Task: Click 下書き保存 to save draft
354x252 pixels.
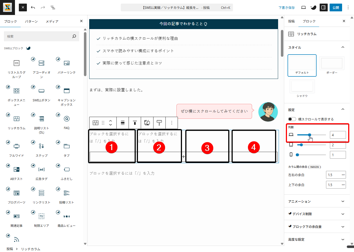Action: point(287,8)
